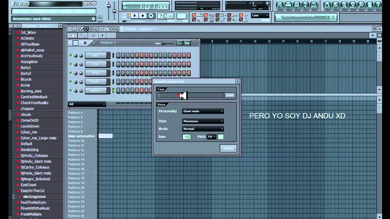
Task: Open the TOOLS menu
Action: [80, 11]
